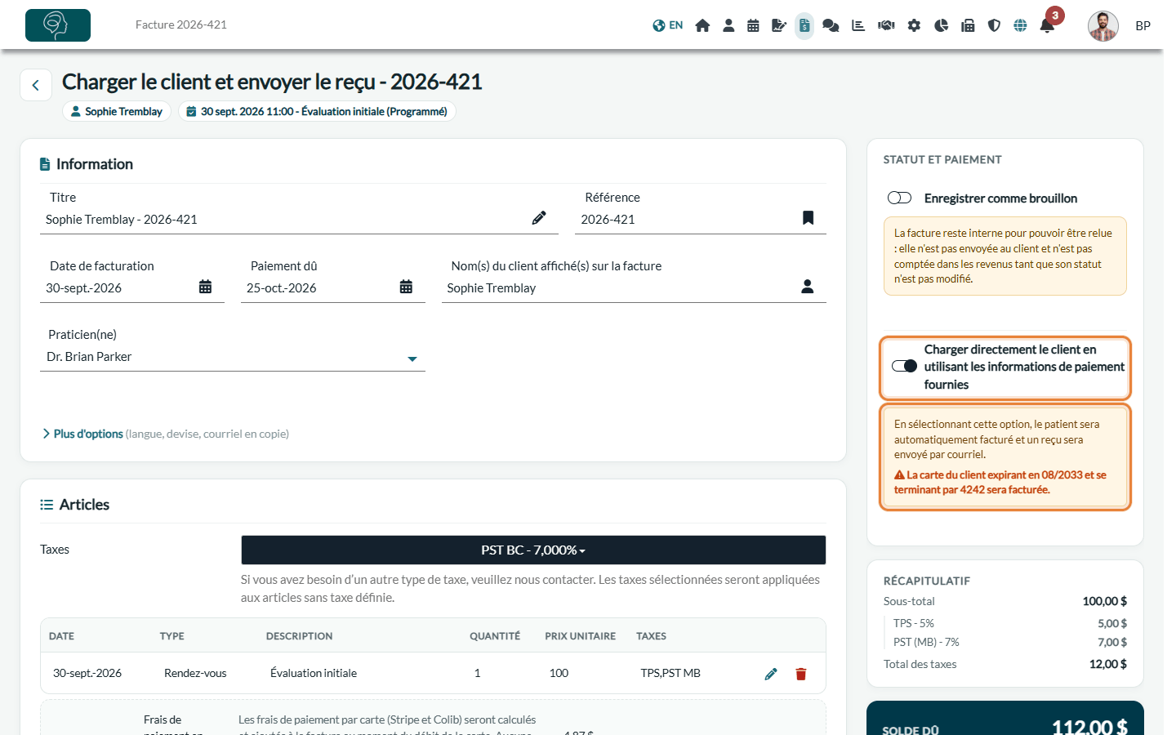Image resolution: width=1176 pixels, height=735 pixels.
Task: Open the clients person icon in navbar
Action: [x=728, y=25]
